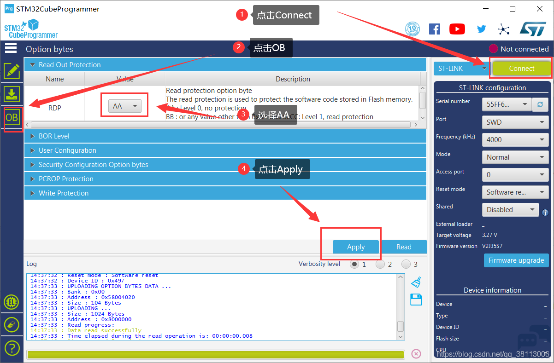Open the Port SWD dropdown

(515, 122)
